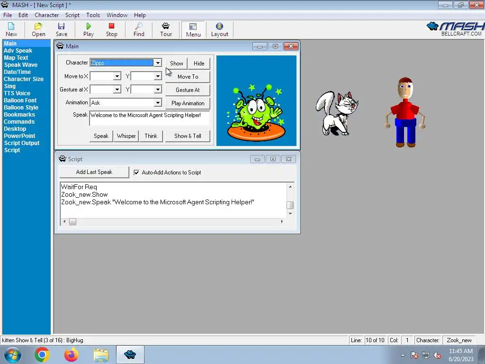Screen dimensions: 485x364
Task: Click the Main window title icon
Action: pos(60,46)
